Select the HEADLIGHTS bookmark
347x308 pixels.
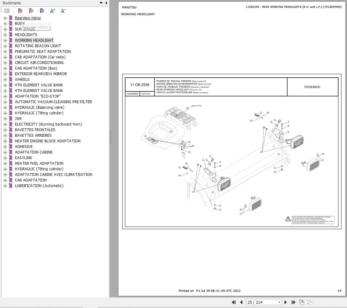click(x=26, y=35)
